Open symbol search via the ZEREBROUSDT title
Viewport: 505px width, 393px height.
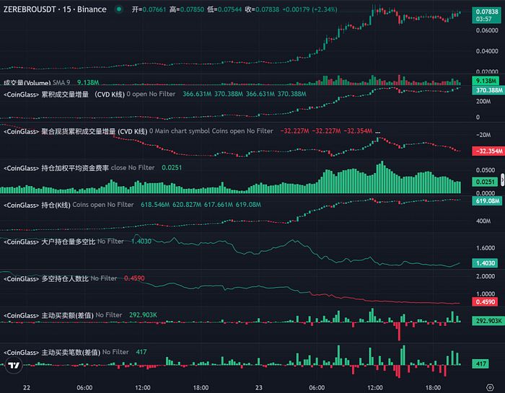point(35,9)
